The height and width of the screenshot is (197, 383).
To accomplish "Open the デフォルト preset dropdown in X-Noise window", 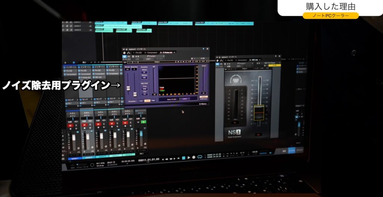I will coord(151,56).
